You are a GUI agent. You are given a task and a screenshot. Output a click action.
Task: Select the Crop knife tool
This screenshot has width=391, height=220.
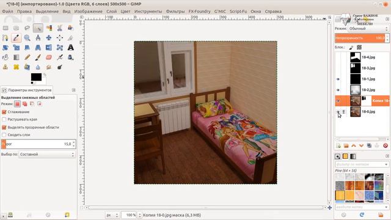click(71, 38)
